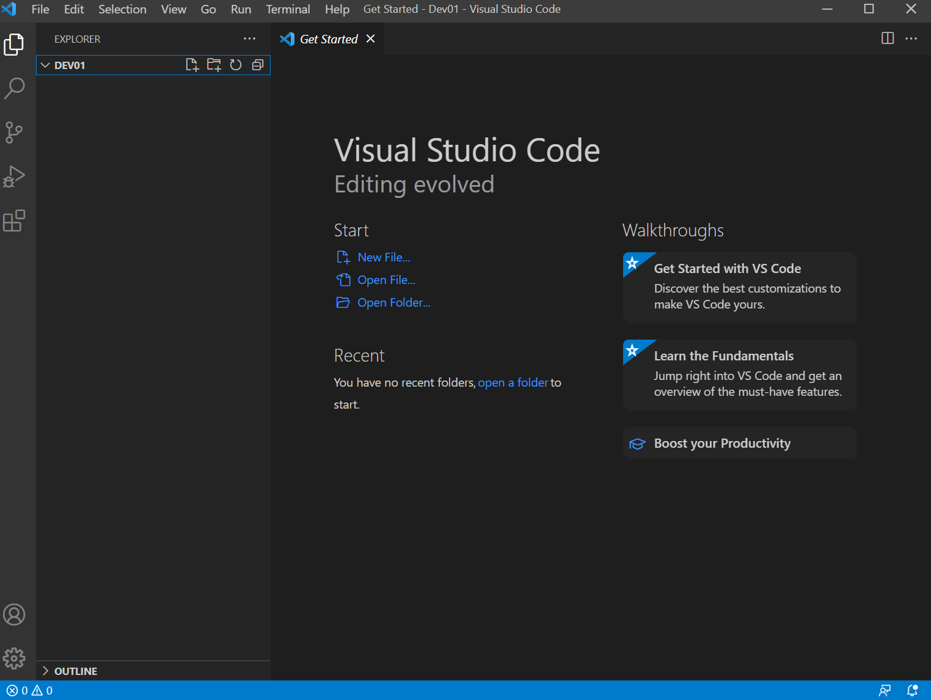Click the 'open a folder' link under Recent

(x=513, y=382)
